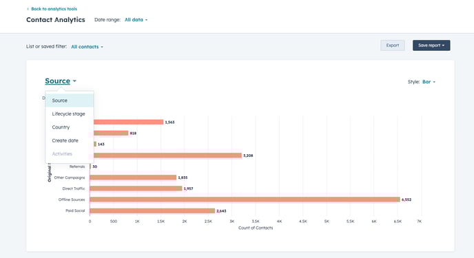The width and height of the screenshot is (474, 258).
Task: Click the Direct Traffic bar
Action: coord(136,189)
